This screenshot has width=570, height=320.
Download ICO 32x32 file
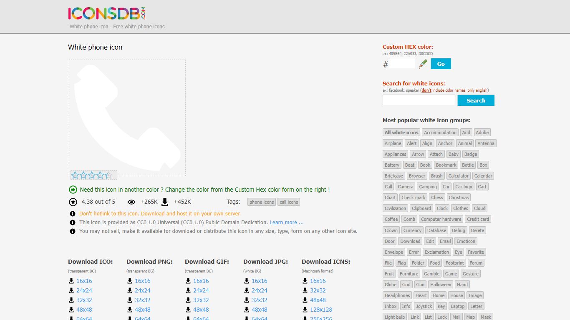84,300
